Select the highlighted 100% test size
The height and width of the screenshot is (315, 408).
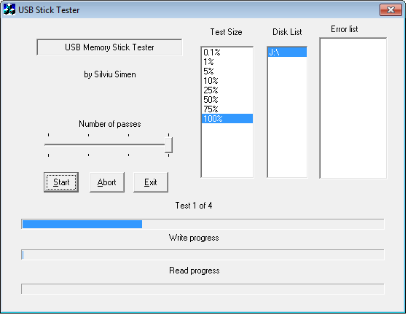(227, 118)
